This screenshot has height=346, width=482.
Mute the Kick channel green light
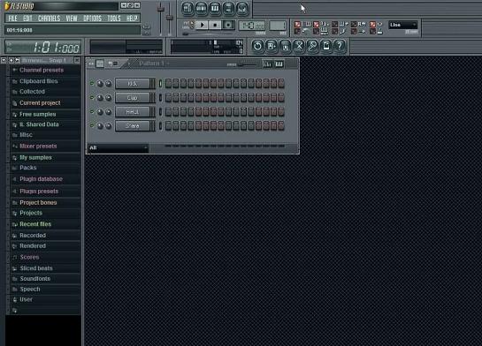point(92,83)
